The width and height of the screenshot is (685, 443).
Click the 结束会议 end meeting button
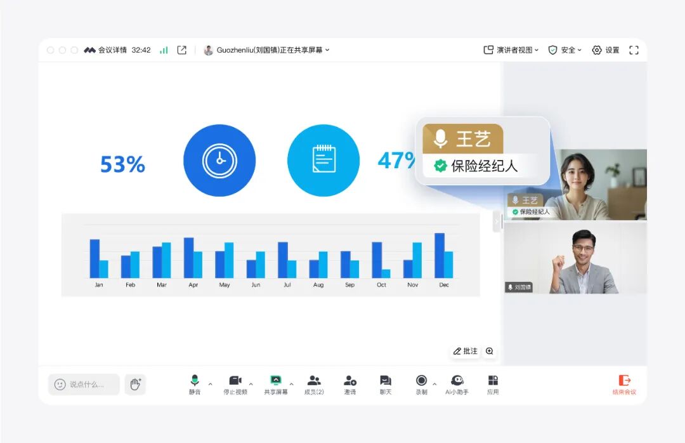[624, 385]
